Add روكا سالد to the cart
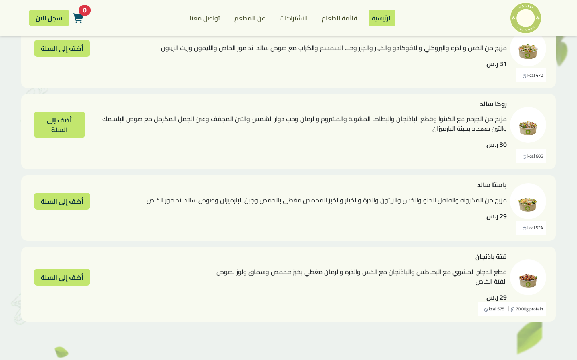The image size is (577, 360). tap(59, 125)
